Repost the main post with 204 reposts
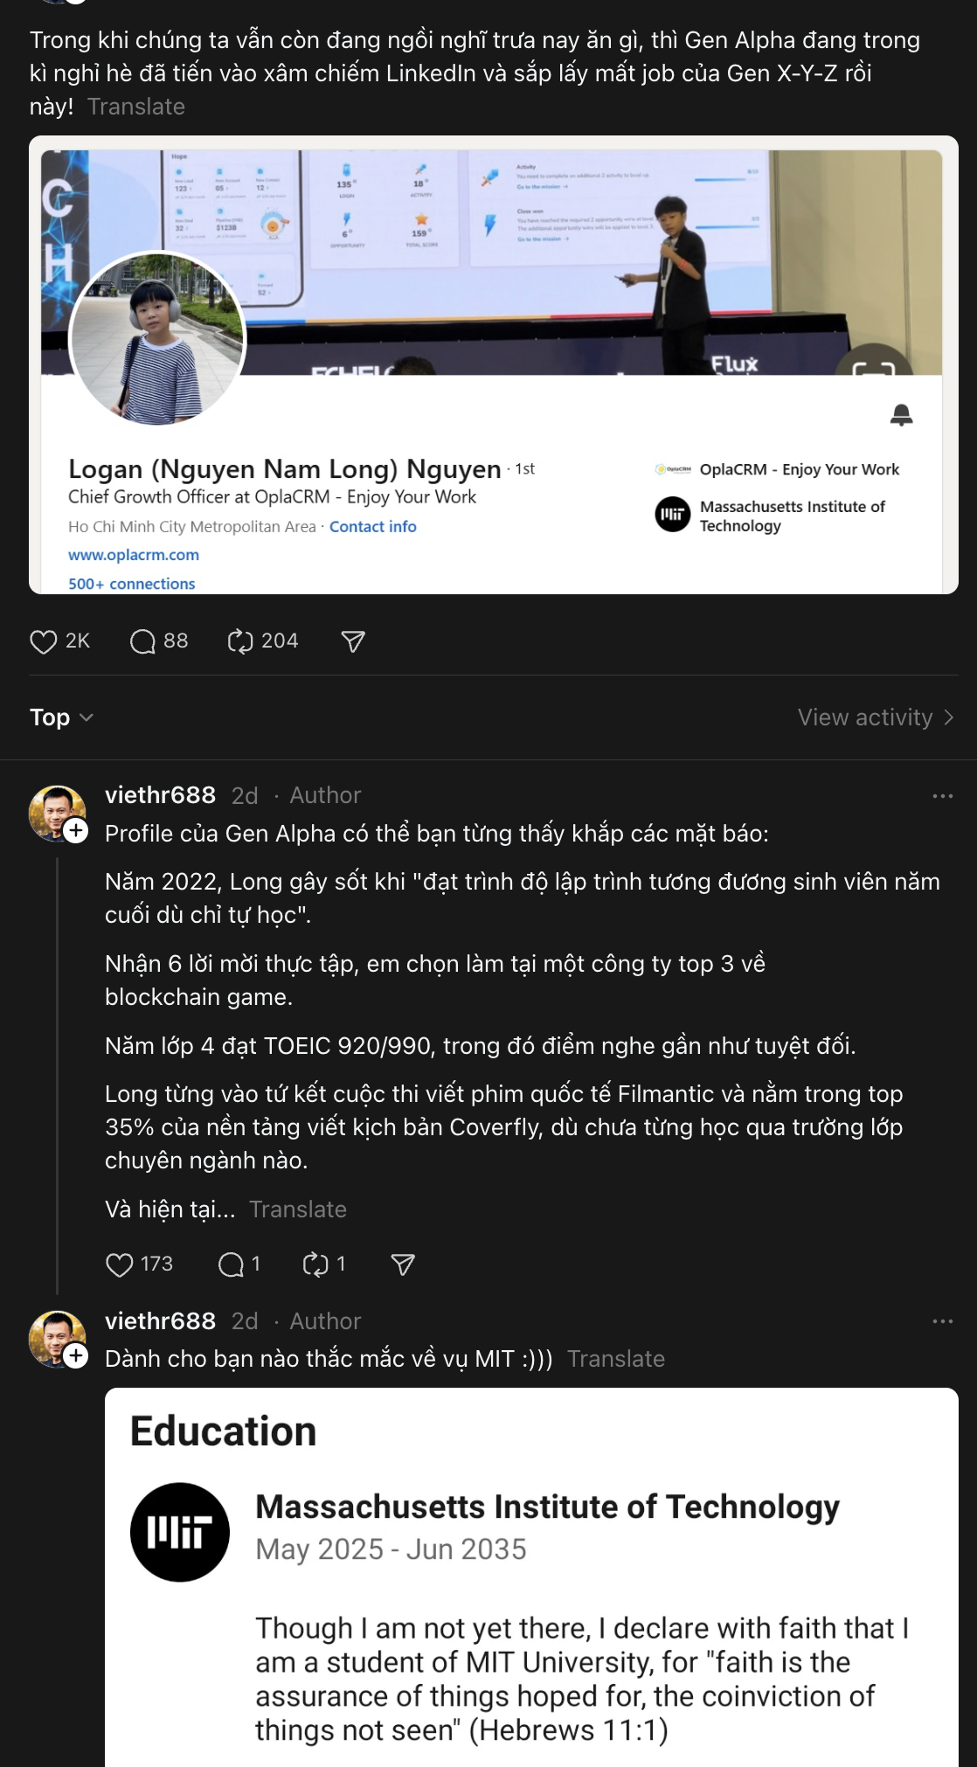 coord(240,642)
